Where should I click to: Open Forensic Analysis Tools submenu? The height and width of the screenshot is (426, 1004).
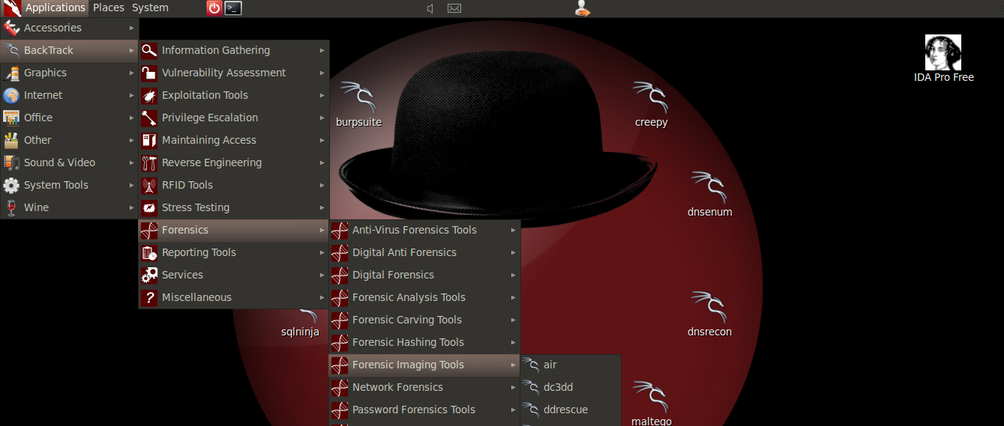pos(424,297)
